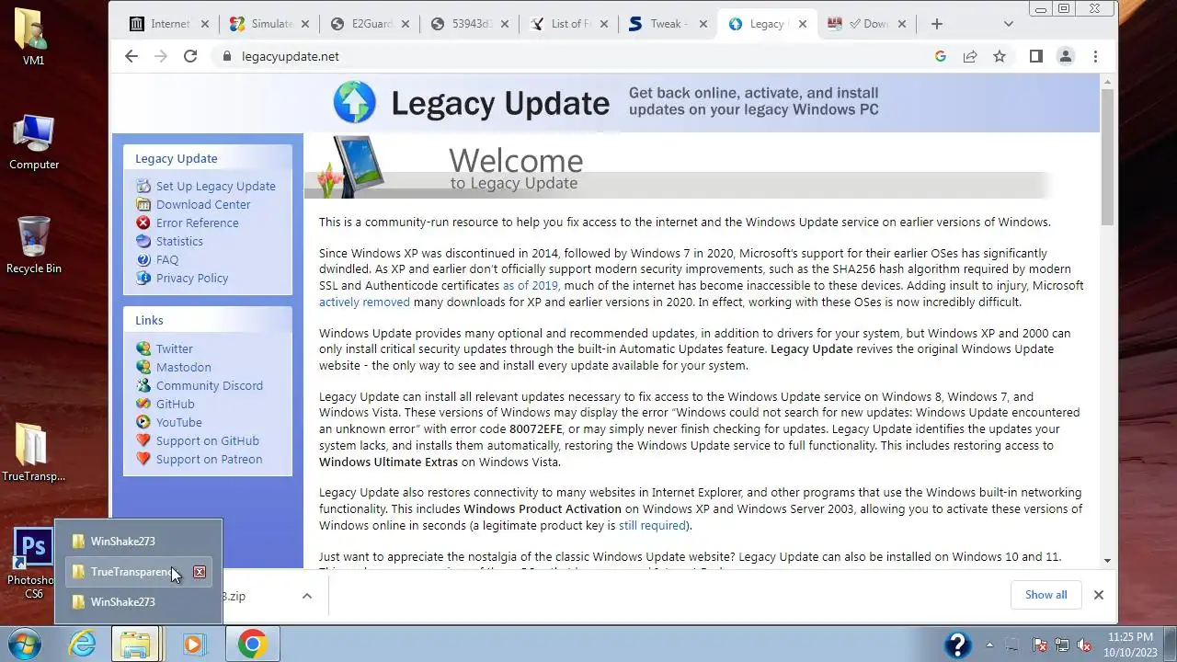Switch to the 53943d tab
The image size is (1177, 662).
tap(469, 24)
